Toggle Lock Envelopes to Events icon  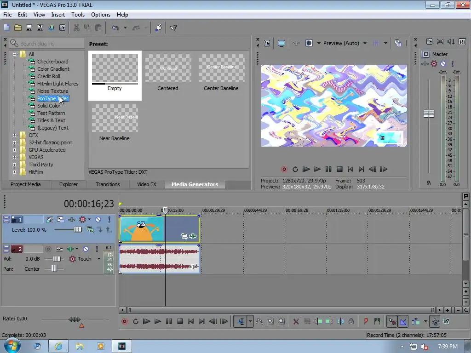pos(435,321)
